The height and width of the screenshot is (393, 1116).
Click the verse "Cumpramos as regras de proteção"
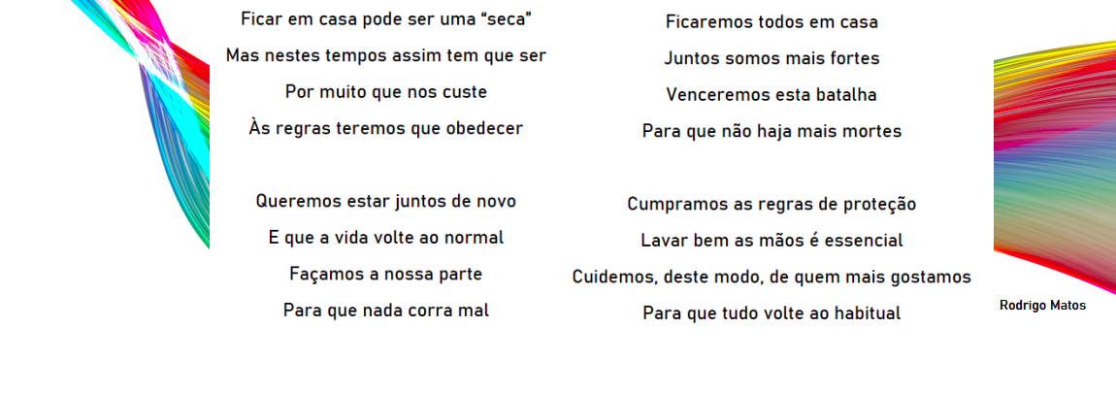(771, 205)
